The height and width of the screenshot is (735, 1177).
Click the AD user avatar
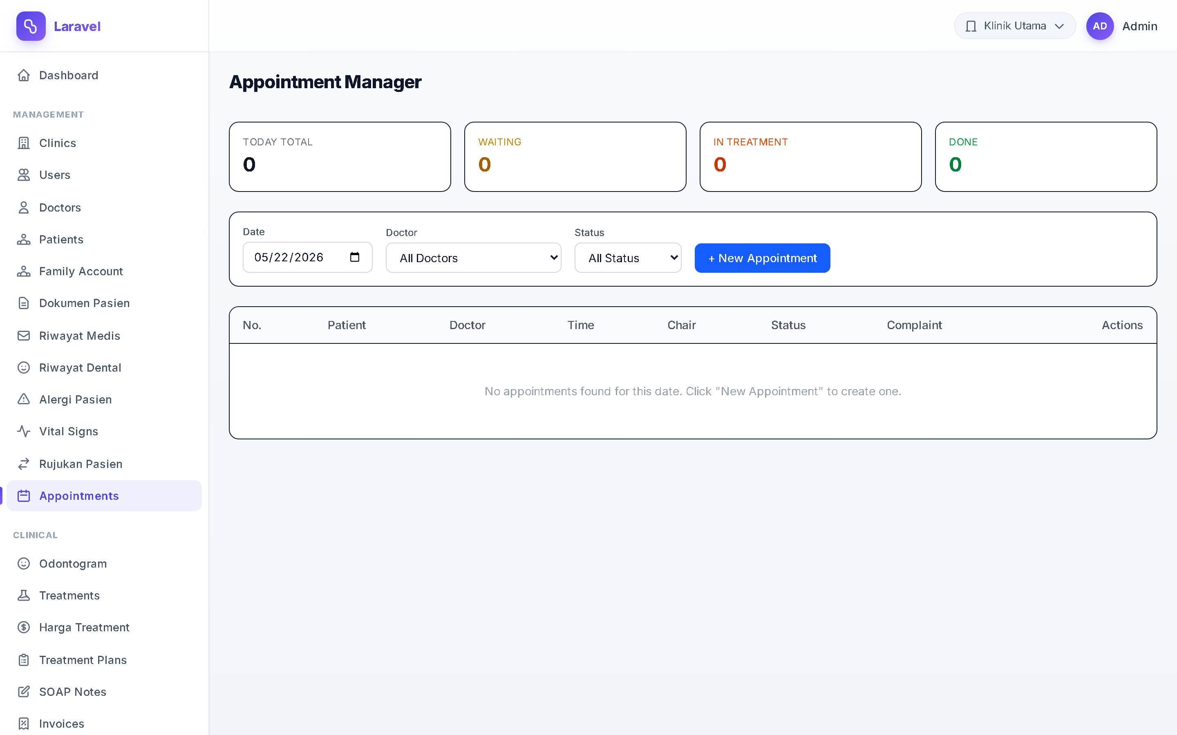point(1100,26)
